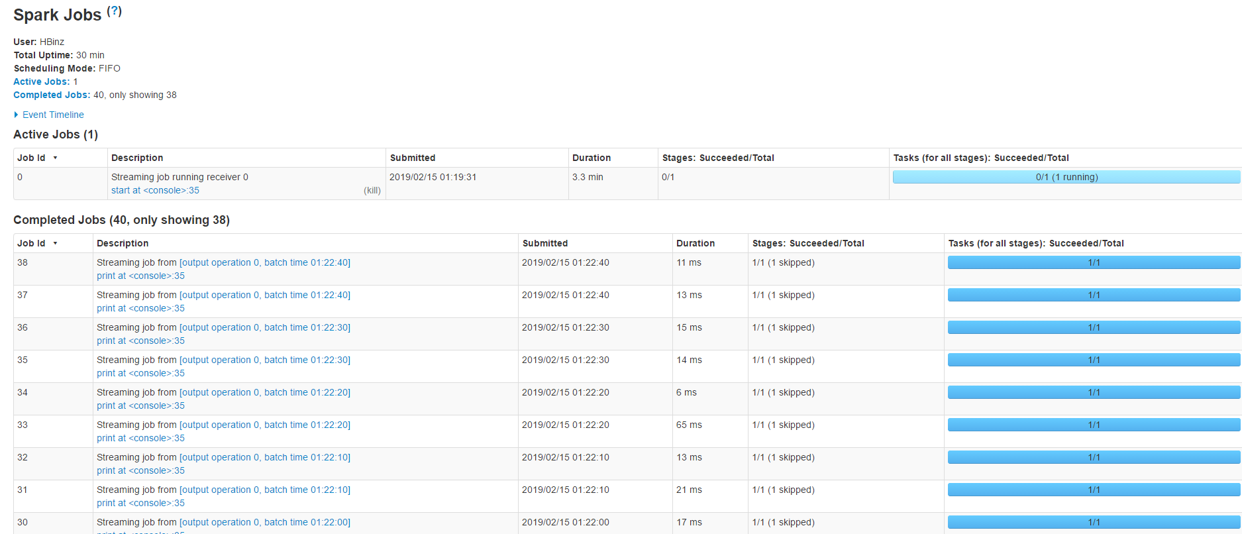The height and width of the screenshot is (534, 1242).
Task: Sort Active Jobs by Stages: Succeeded/Total header
Action: click(718, 158)
